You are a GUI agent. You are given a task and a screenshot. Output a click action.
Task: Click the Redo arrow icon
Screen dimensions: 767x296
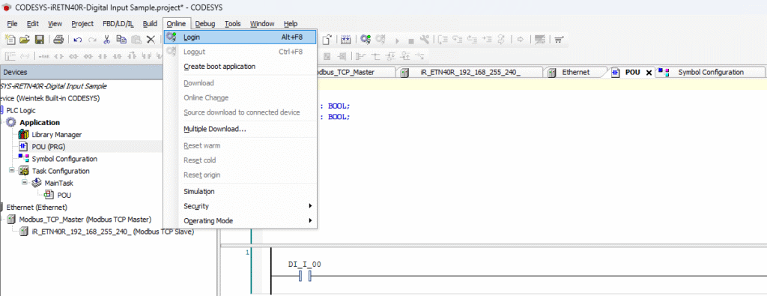pos(92,40)
